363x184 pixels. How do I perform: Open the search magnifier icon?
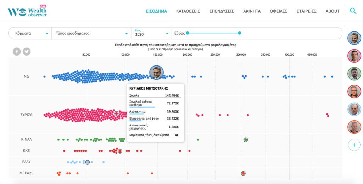[x=353, y=11]
